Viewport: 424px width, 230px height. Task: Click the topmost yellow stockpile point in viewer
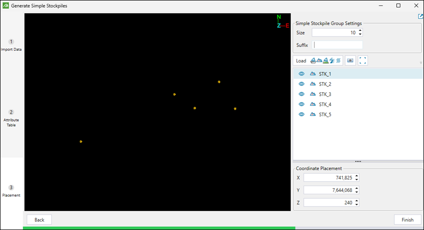[219, 82]
